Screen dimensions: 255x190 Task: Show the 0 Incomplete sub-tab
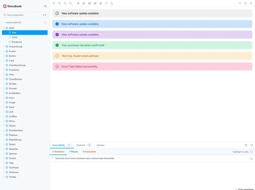click(89, 152)
